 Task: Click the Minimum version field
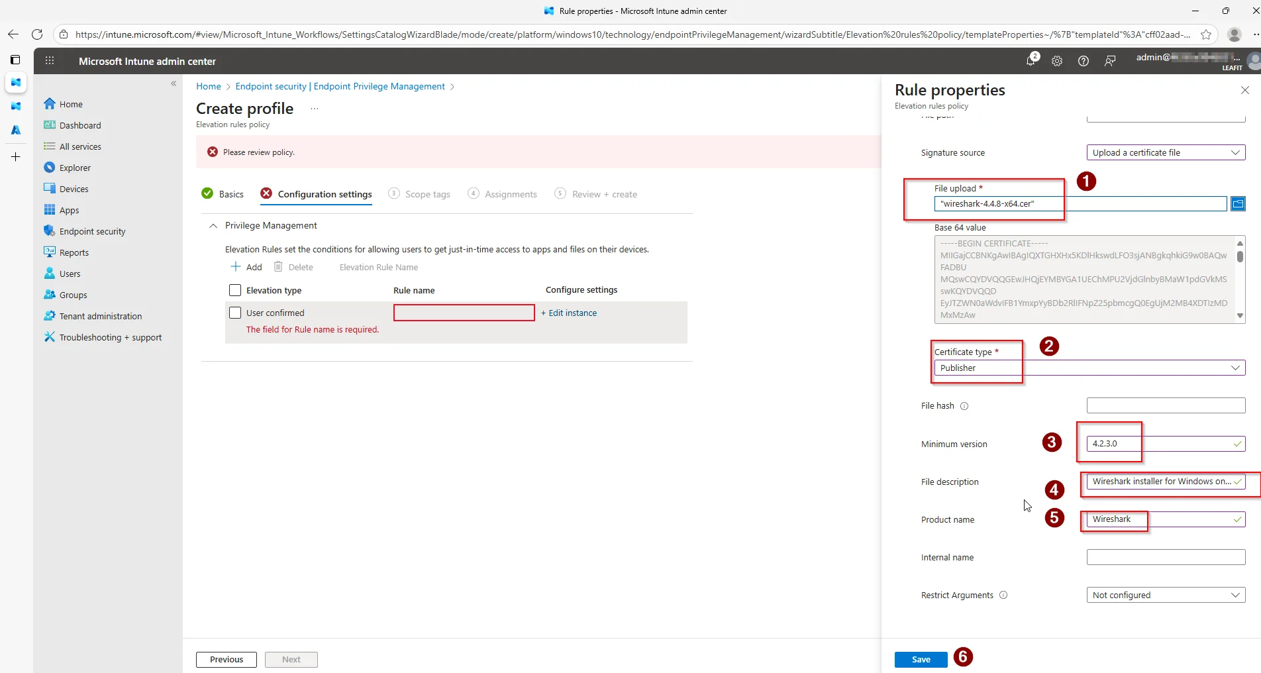1166,444
